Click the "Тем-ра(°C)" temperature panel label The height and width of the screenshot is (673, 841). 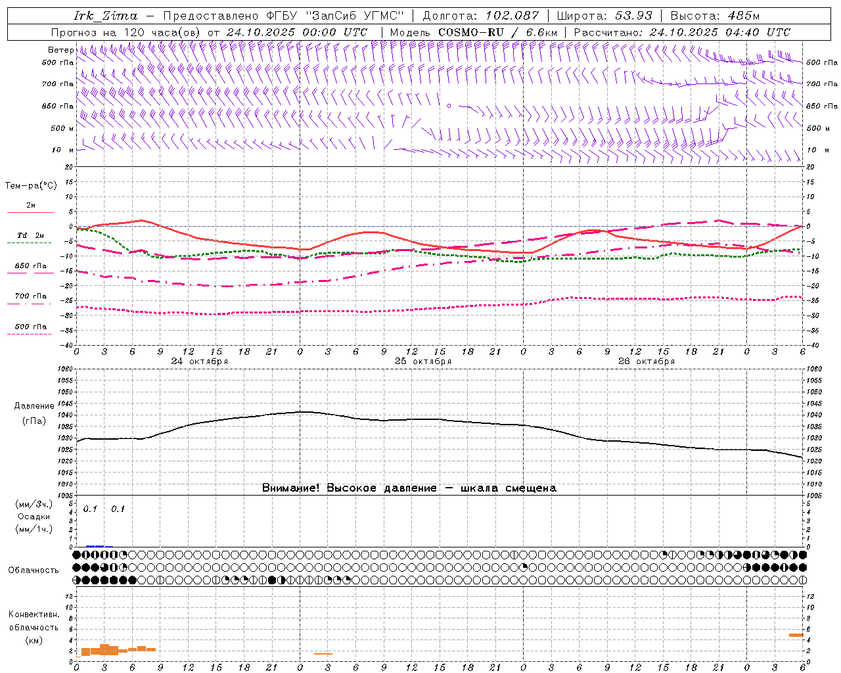(31, 186)
